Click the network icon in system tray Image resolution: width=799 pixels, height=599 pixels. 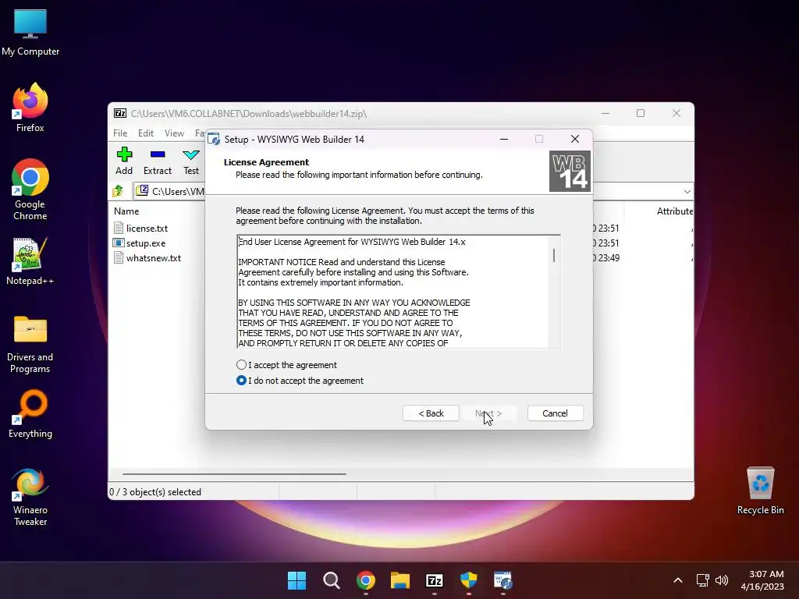pyautogui.click(x=703, y=580)
